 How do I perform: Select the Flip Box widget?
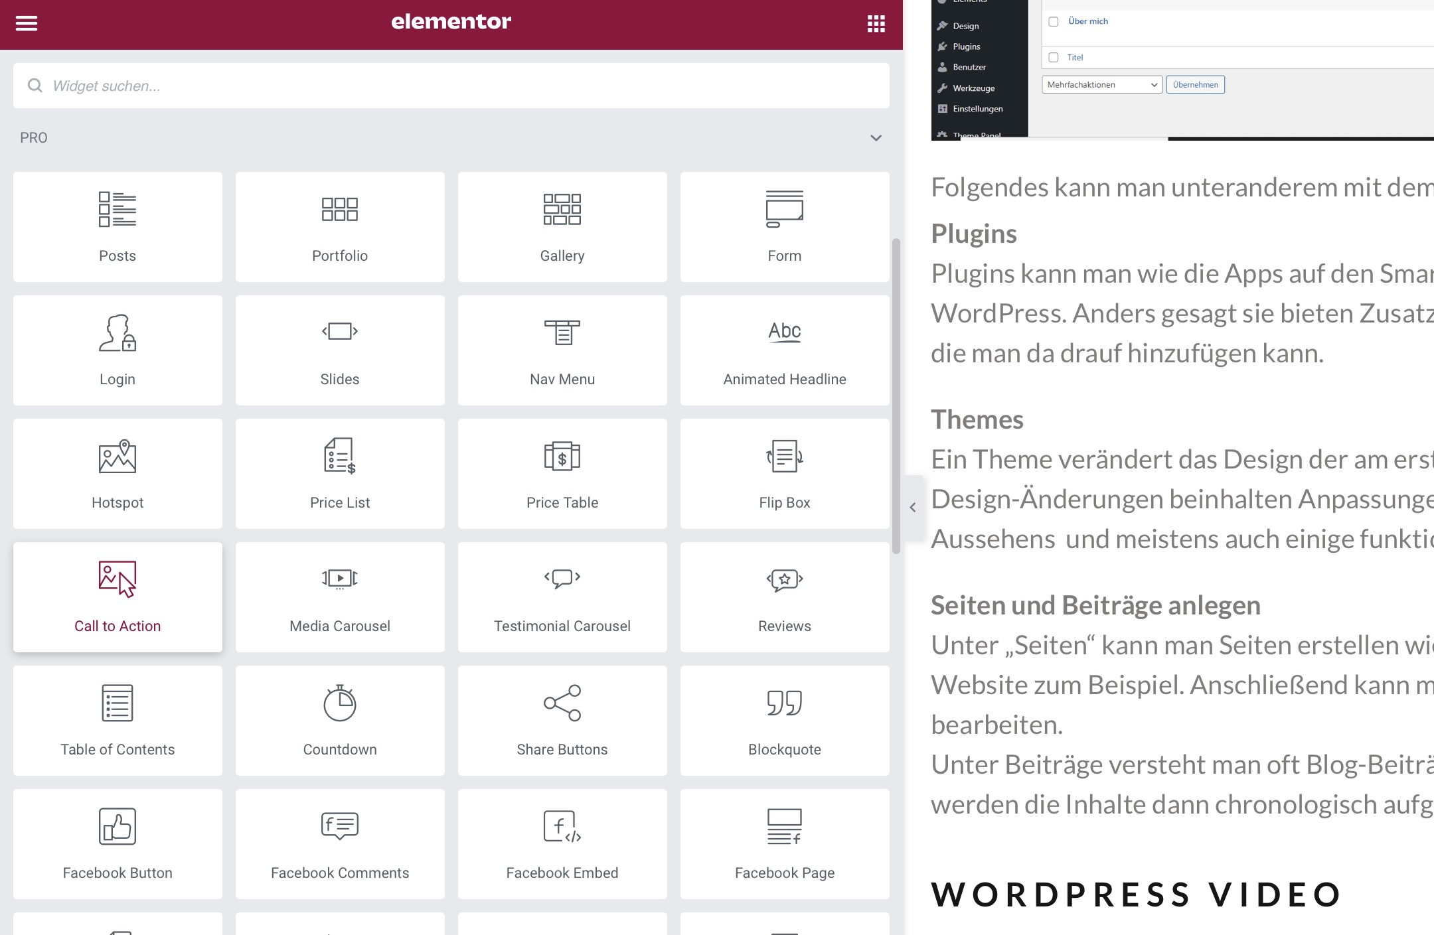coord(785,474)
